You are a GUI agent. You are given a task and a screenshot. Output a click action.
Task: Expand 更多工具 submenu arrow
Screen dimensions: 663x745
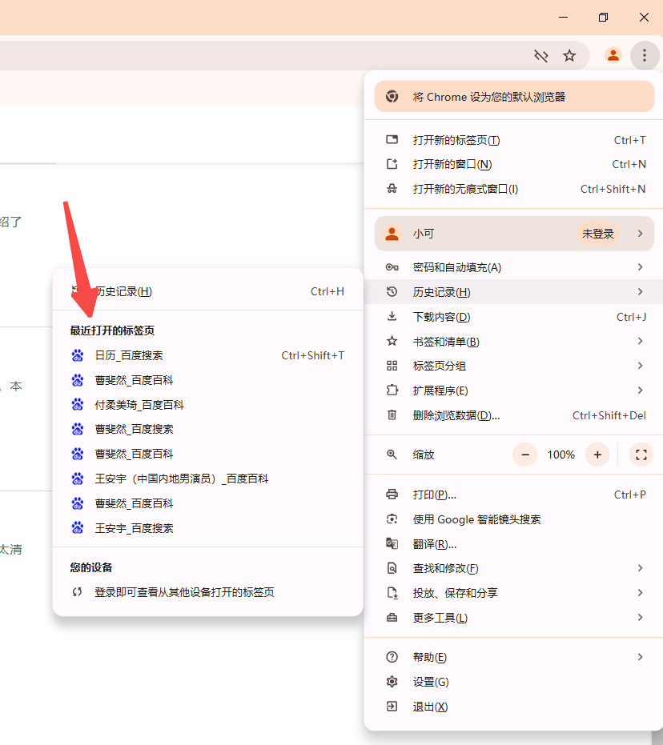point(641,617)
